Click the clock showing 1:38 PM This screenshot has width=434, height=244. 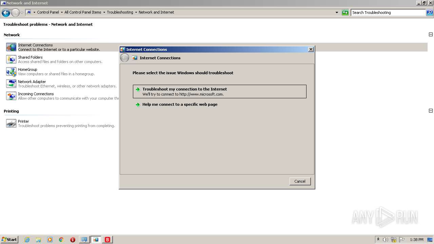click(416, 240)
